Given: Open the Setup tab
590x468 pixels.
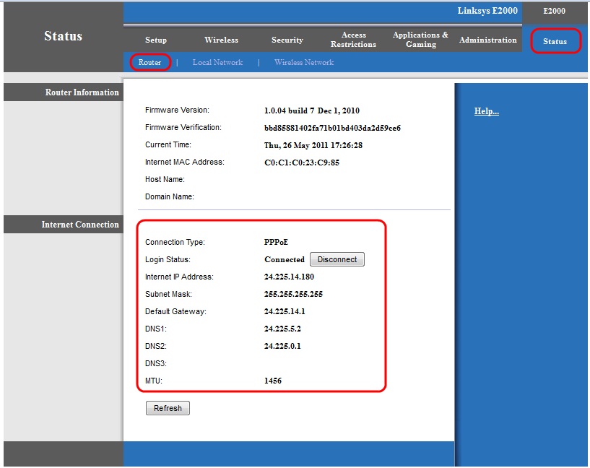Looking at the screenshot, I should coord(155,40).
